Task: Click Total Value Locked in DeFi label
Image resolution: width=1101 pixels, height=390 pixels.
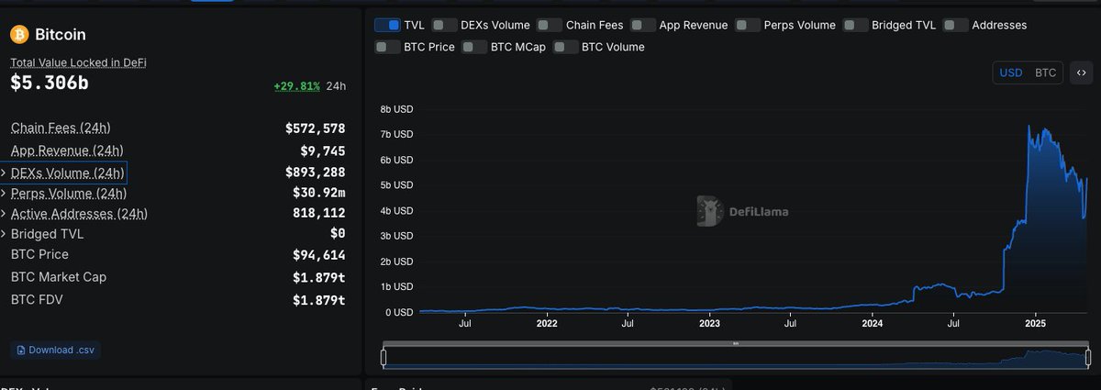Action: click(78, 62)
